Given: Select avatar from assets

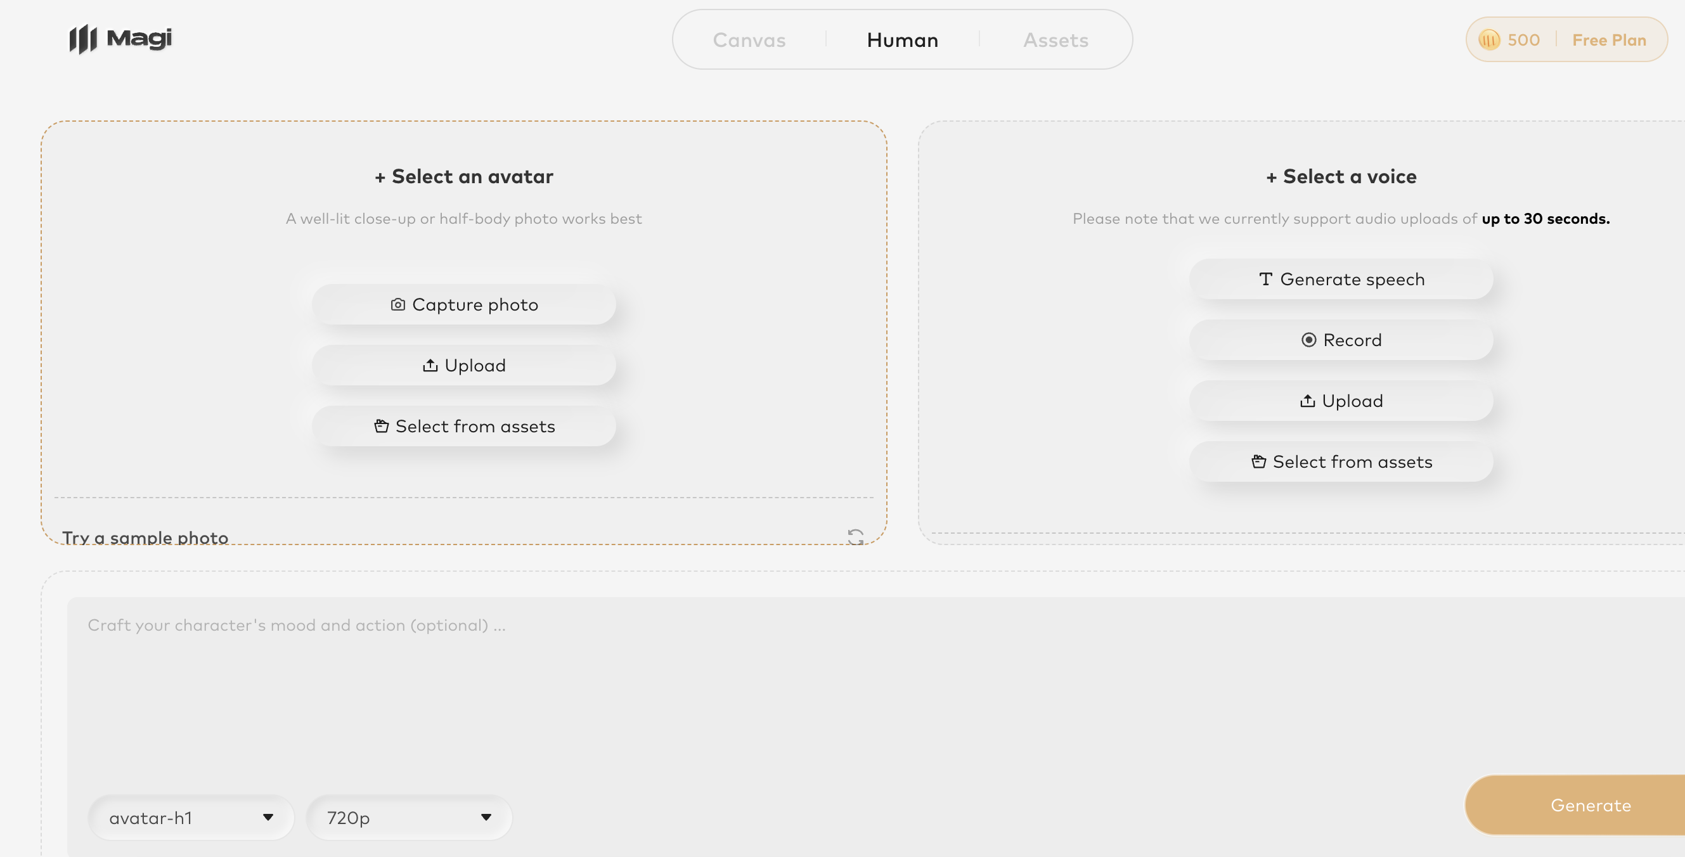Looking at the screenshot, I should (464, 426).
